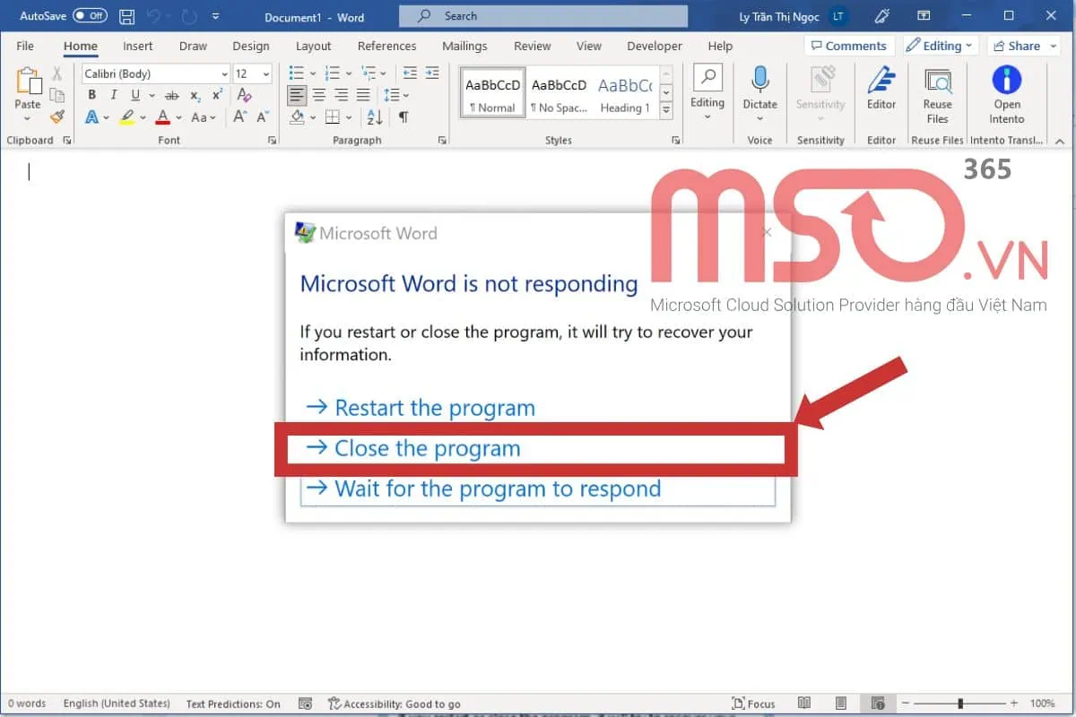Viewport: 1076px width, 717px height.
Task: Toggle the AutoSave switch
Action: point(90,16)
